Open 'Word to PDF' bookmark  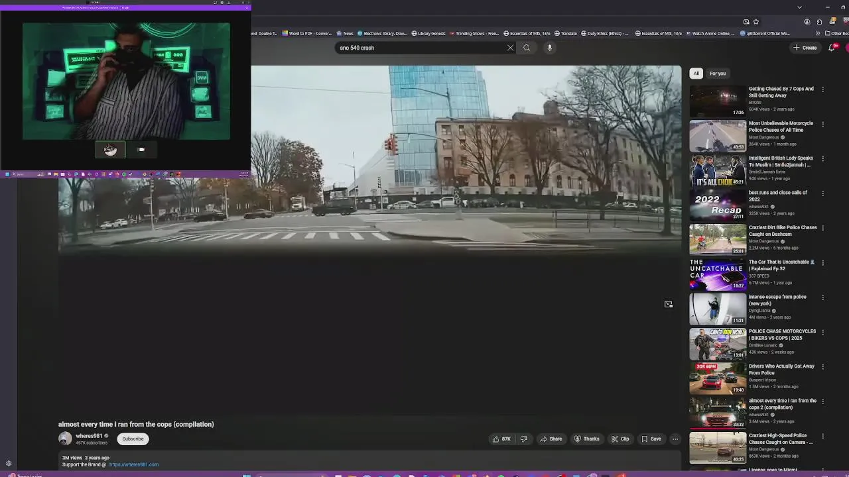[x=307, y=33]
